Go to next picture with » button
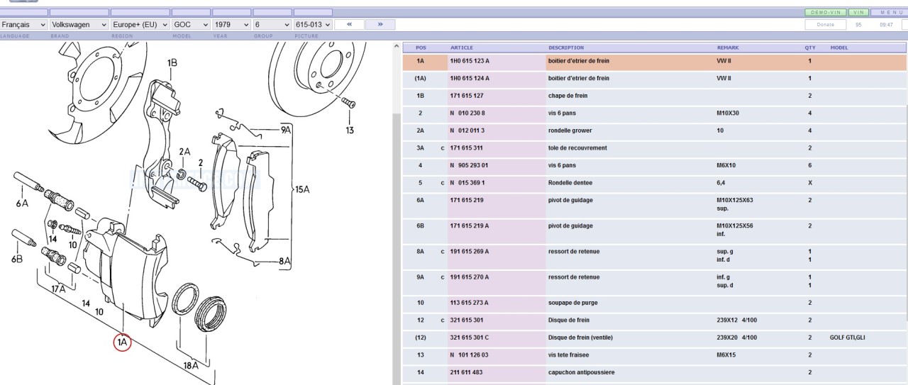Viewport: 908px width, 385px height. click(x=380, y=24)
